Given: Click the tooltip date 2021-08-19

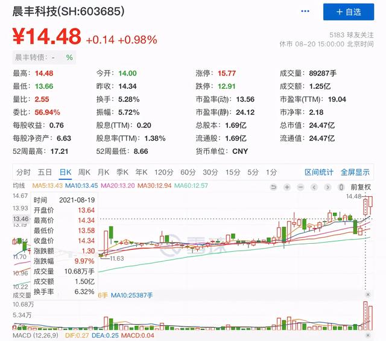Looking at the screenshot, I should (x=77, y=200).
